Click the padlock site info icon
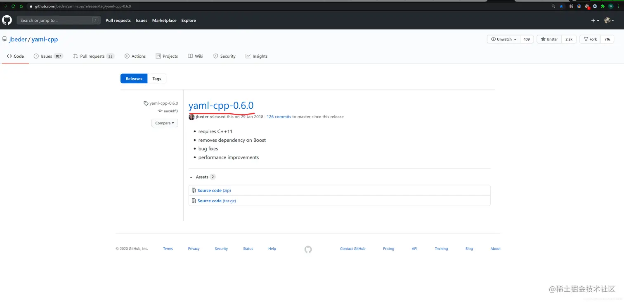 click(x=31, y=6)
